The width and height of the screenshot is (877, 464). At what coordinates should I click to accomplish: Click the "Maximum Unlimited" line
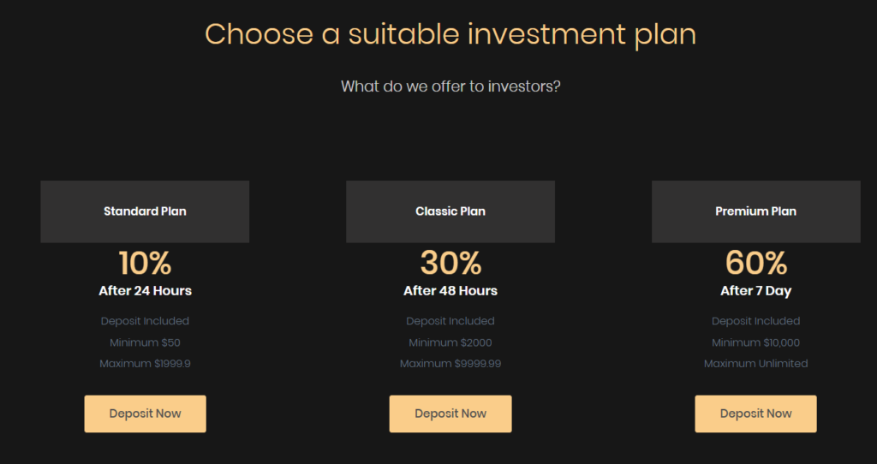755,364
